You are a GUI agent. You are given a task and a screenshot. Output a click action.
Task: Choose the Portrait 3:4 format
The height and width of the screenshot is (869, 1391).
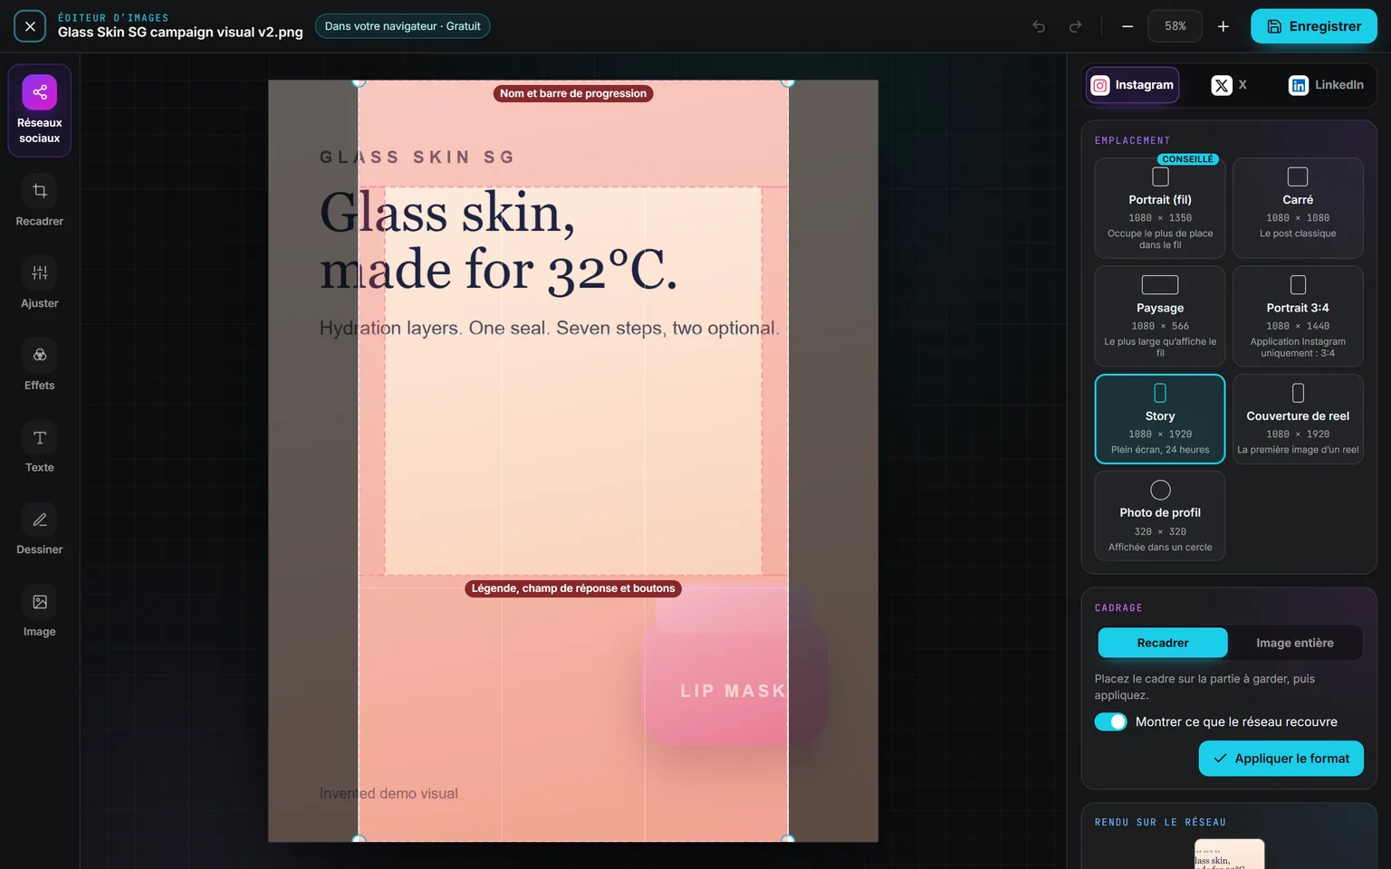(x=1298, y=316)
